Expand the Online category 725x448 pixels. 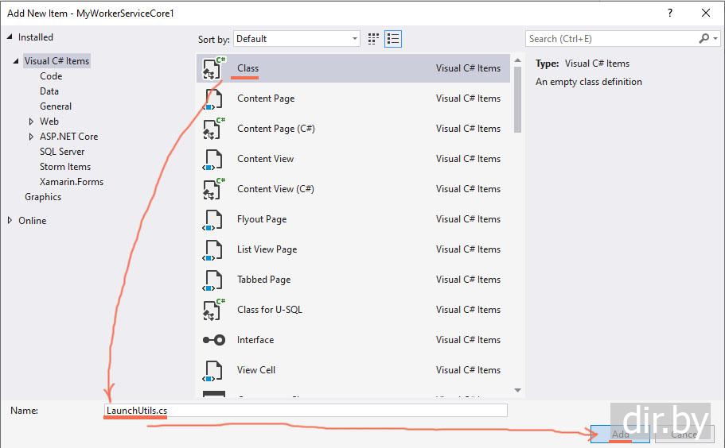pos(10,221)
